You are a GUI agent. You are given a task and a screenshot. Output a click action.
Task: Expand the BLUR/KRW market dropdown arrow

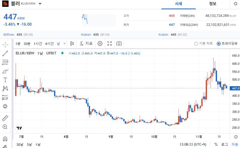click(40, 4)
